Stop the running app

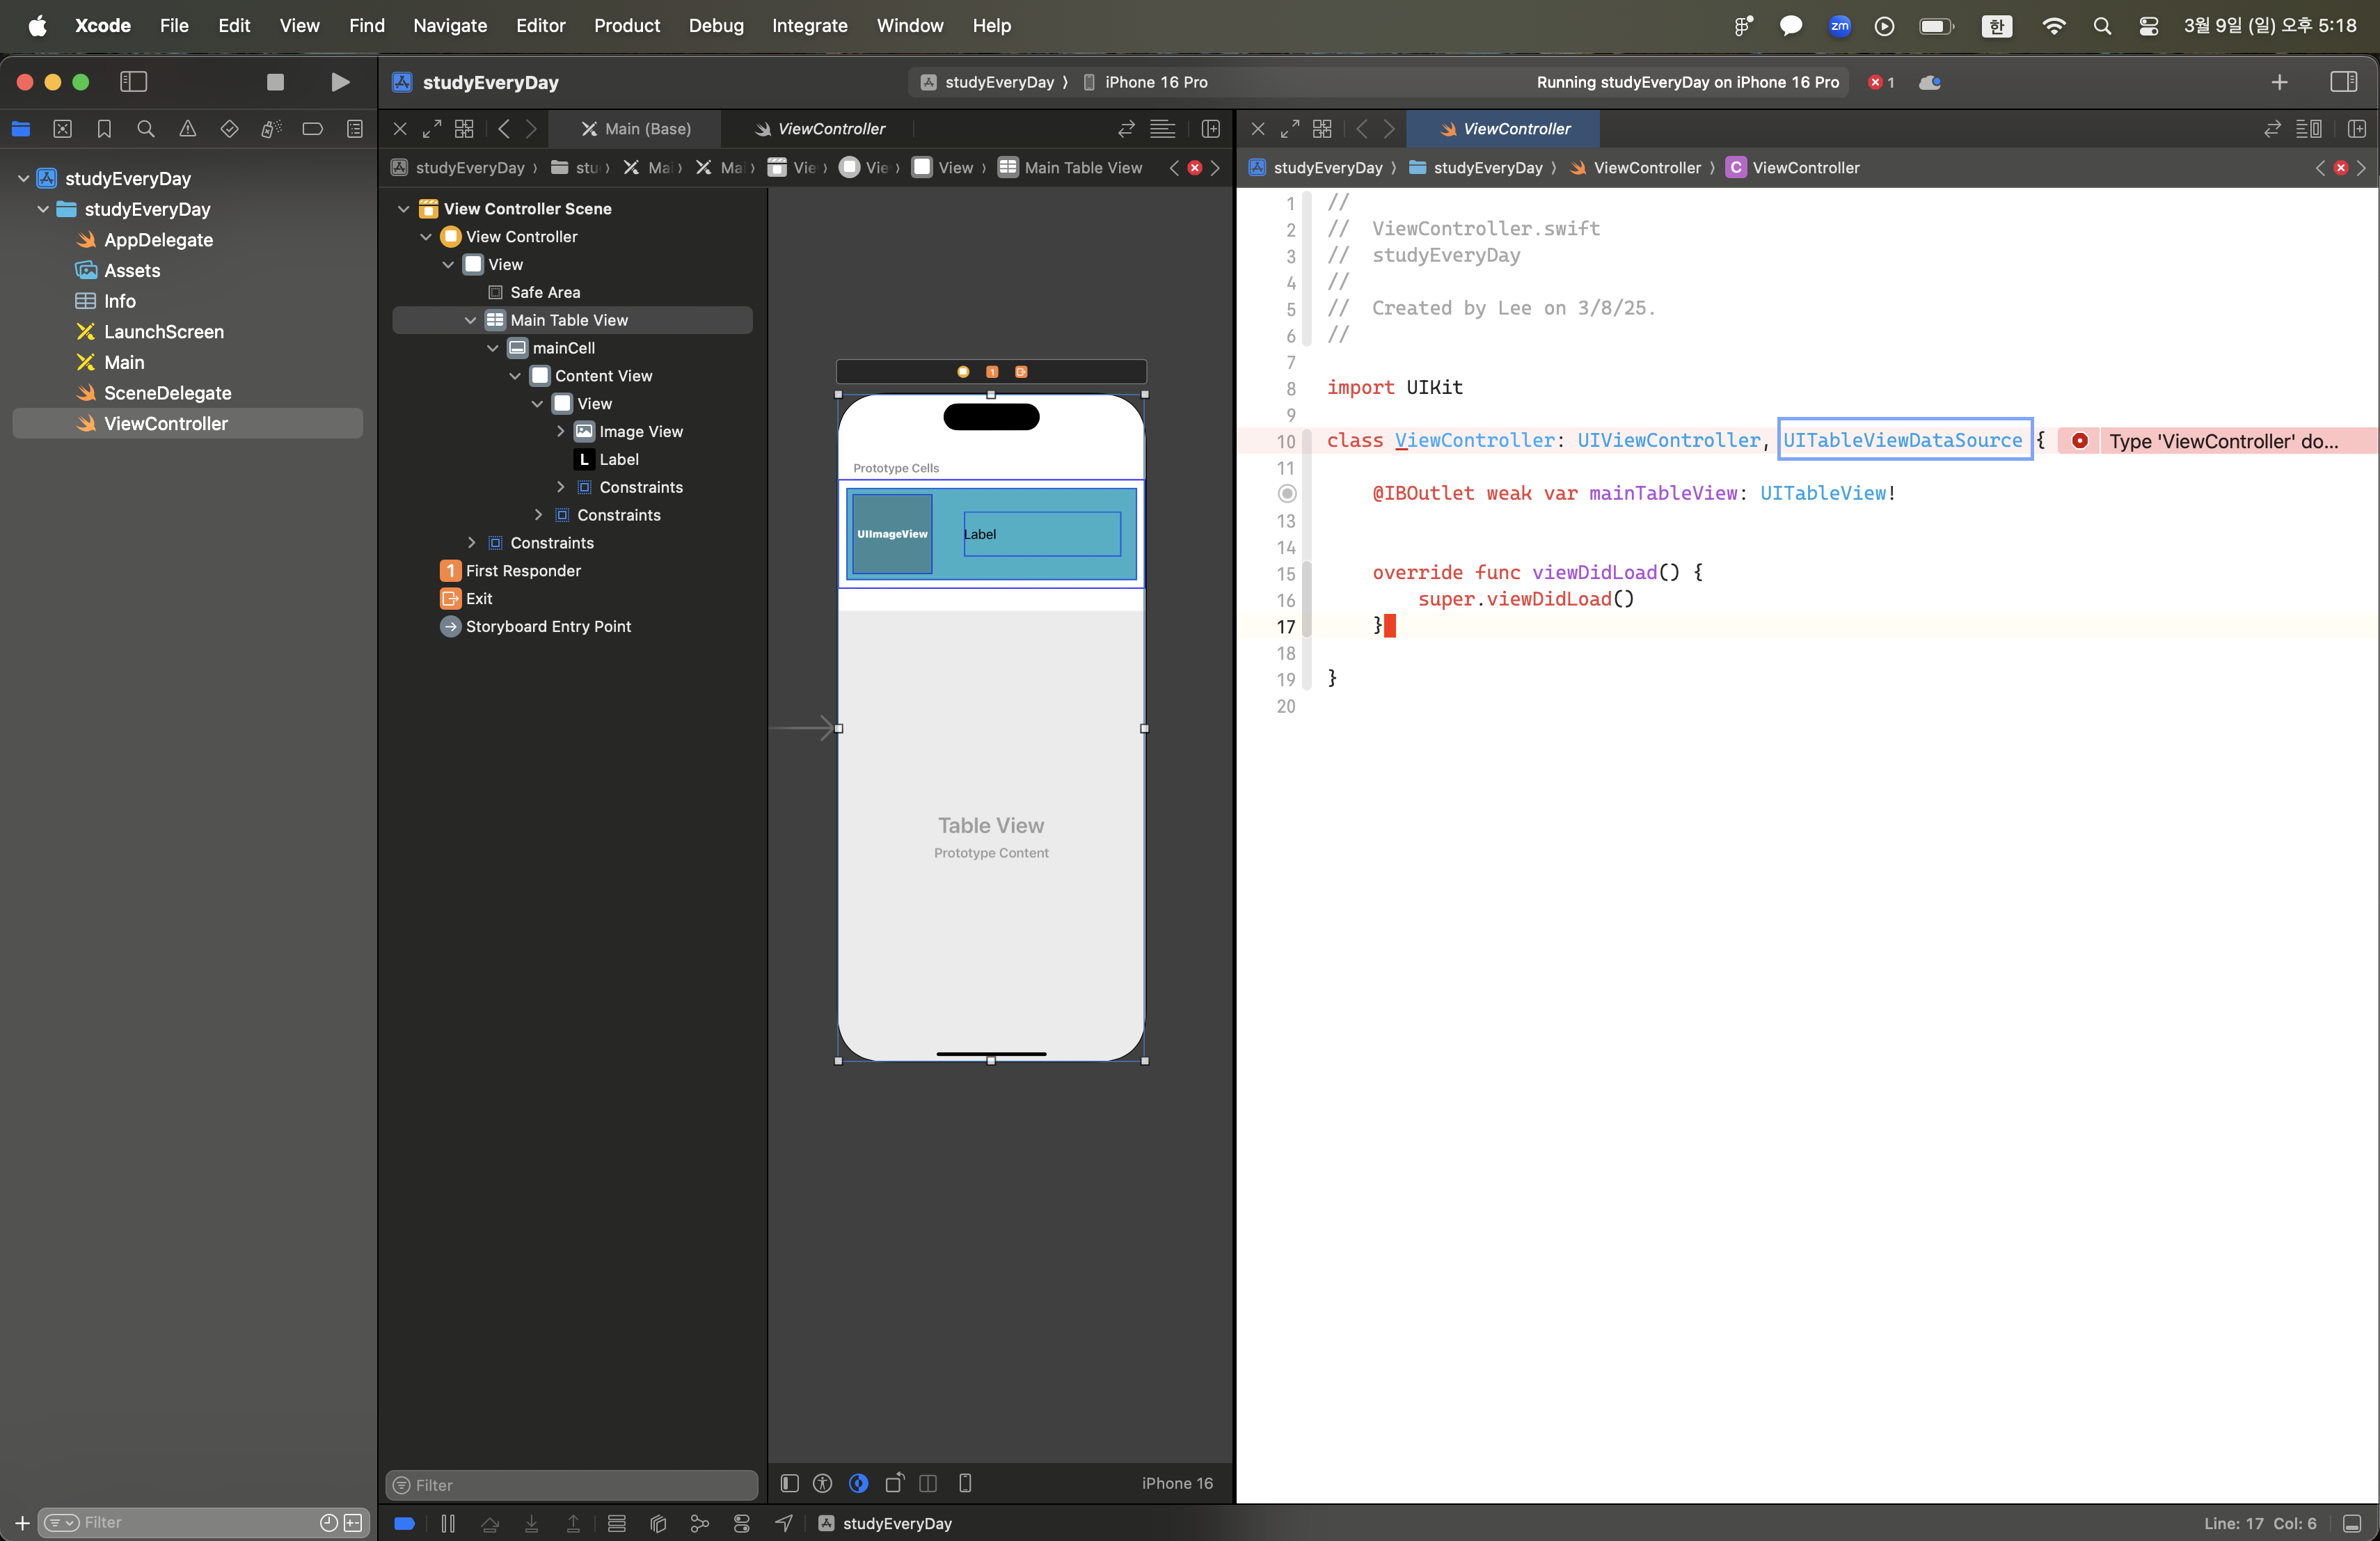[x=275, y=82]
